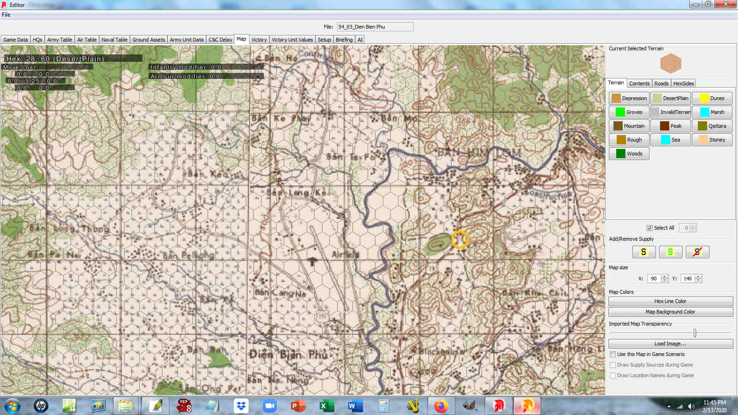The height and width of the screenshot is (415, 738).
Task: Open Firefox from the taskbar
Action: (441, 406)
